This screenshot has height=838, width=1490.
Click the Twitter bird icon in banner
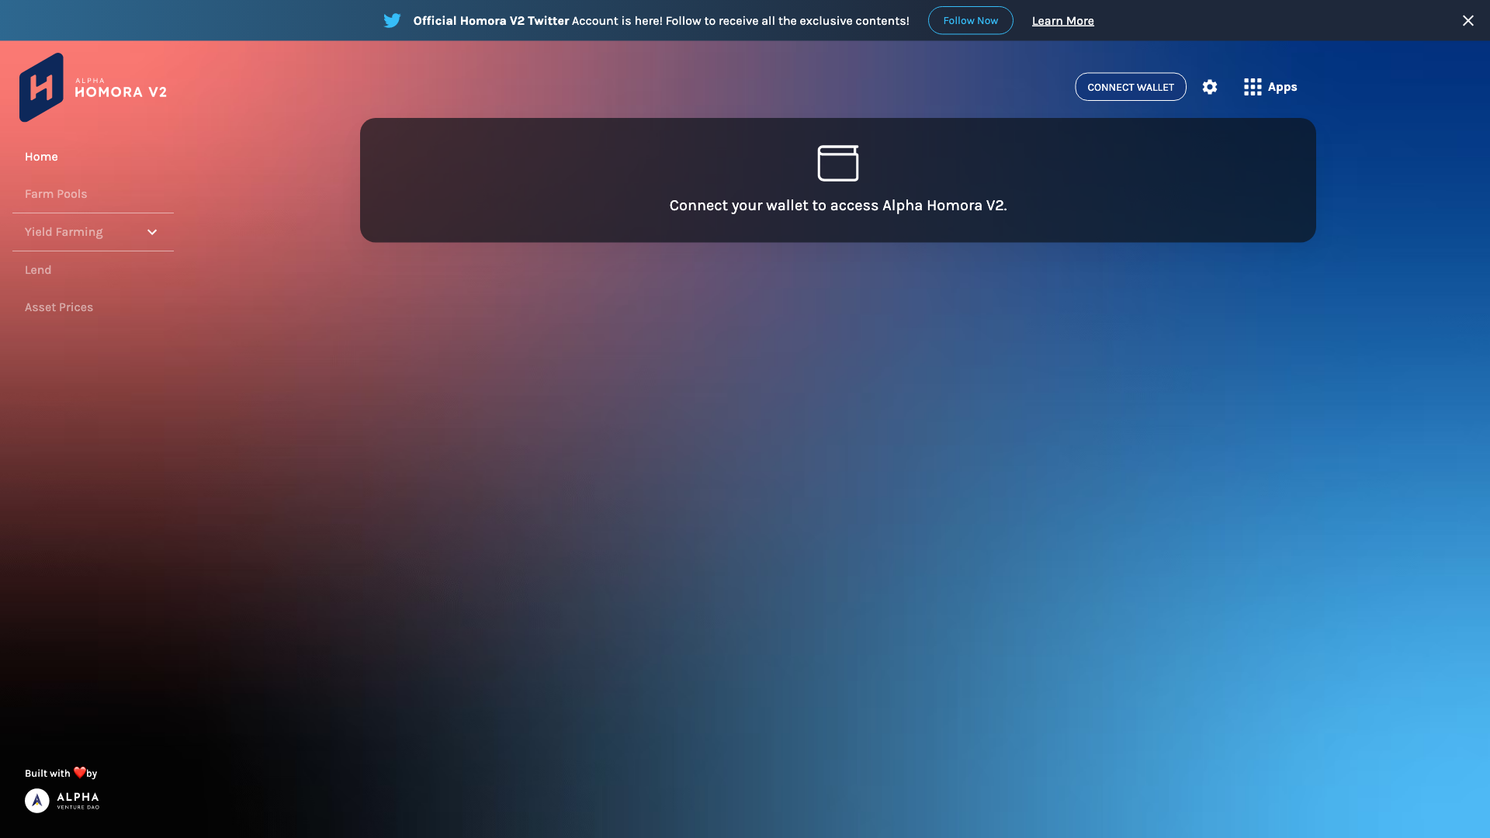(x=392, y=21)
